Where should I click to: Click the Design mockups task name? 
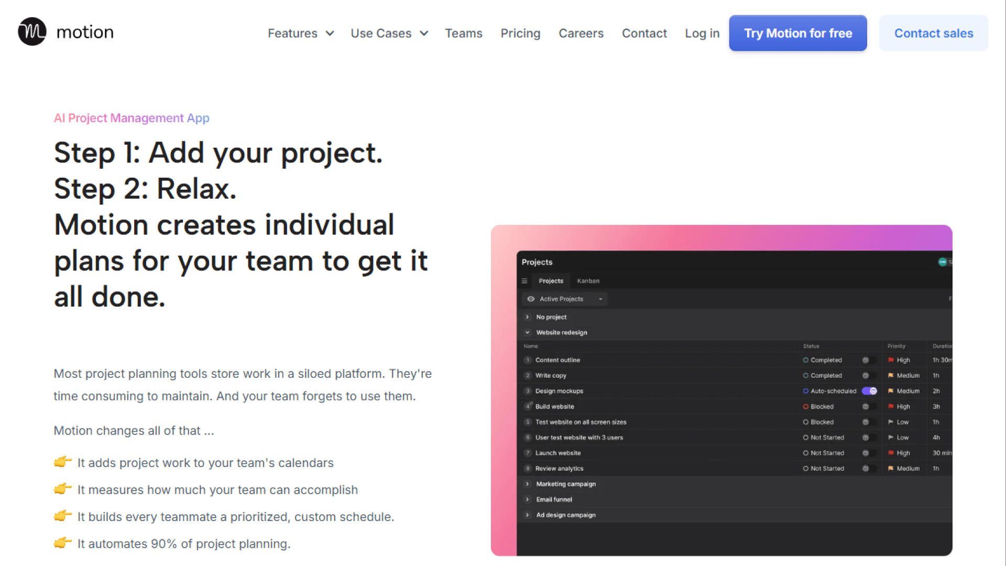tap(559, 391)
